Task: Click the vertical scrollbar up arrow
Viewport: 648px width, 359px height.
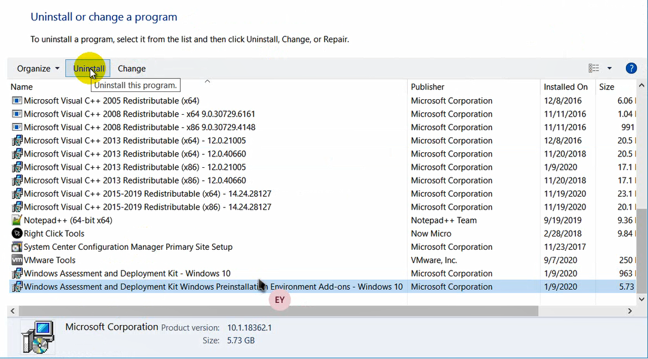Action: pos(641,85)
